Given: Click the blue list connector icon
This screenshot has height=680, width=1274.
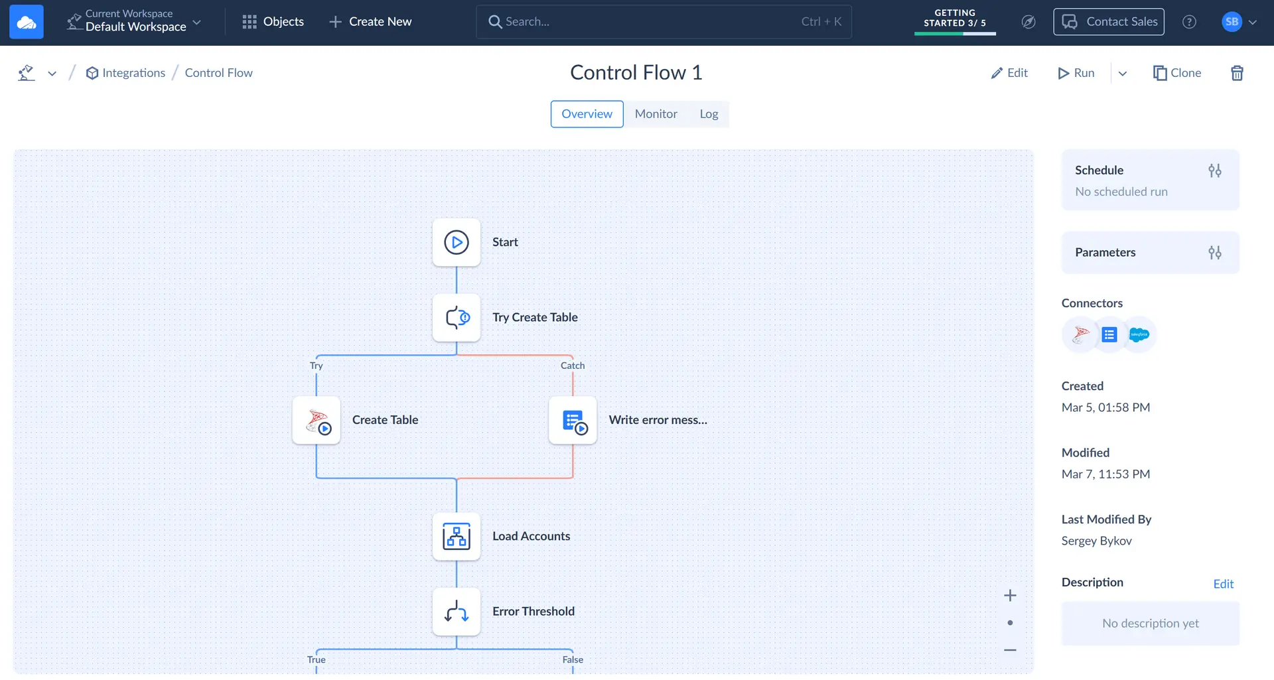Looking at the screenshot, I should point(1109,334).
